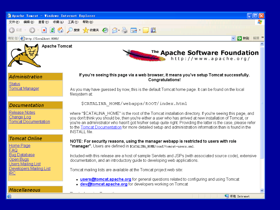Screen dimensions: 280x210
Task: Expand the Edit button dropdown arrow
Action: pyautogui.click(x=140, y=30)
